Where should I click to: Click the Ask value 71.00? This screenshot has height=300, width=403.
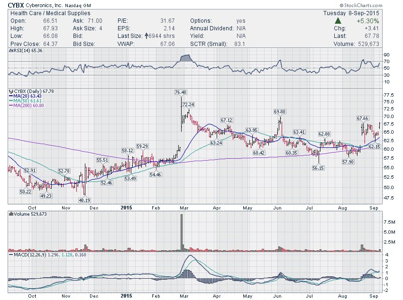pyautogui.click(x=95, y=21)
